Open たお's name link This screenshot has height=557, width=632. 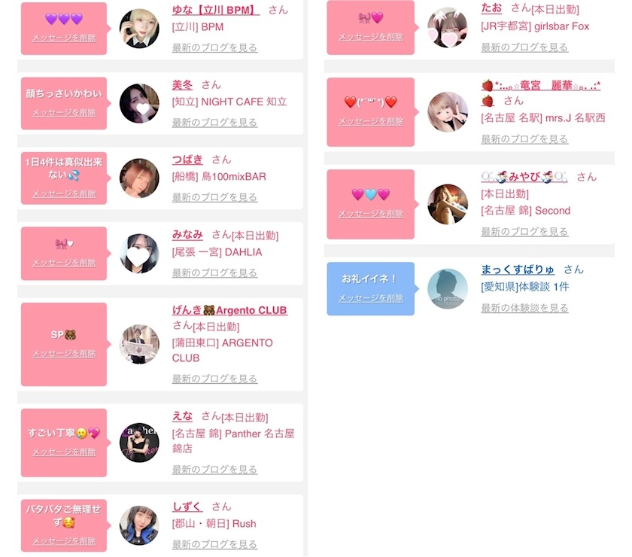[491, 8]
